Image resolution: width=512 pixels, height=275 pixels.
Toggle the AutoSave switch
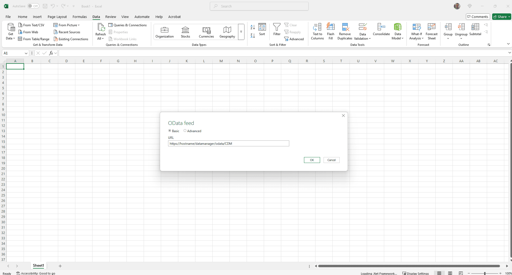pos(33,6)
